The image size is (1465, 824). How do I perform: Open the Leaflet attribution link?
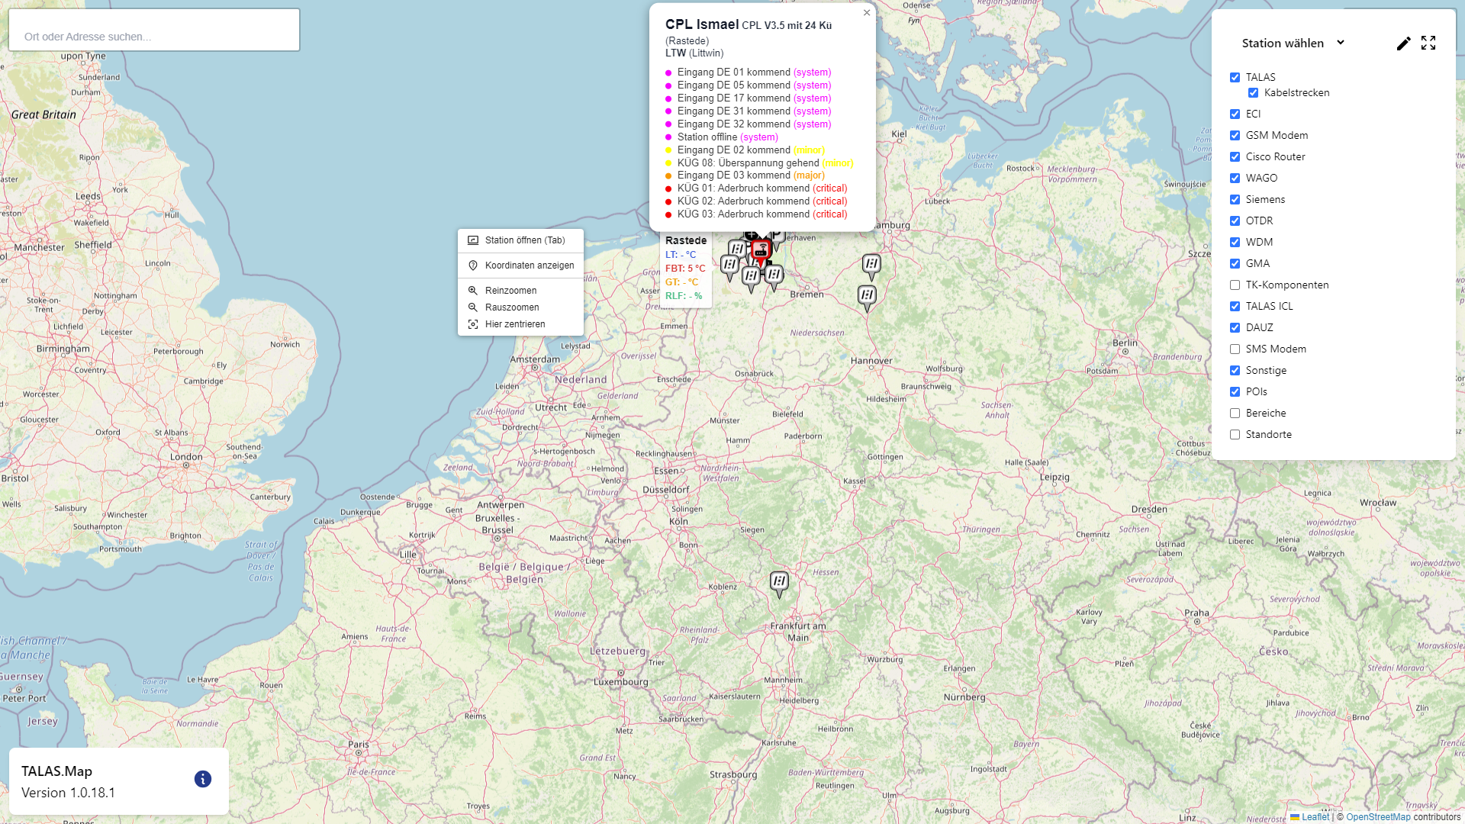(x=1315, y=817)
